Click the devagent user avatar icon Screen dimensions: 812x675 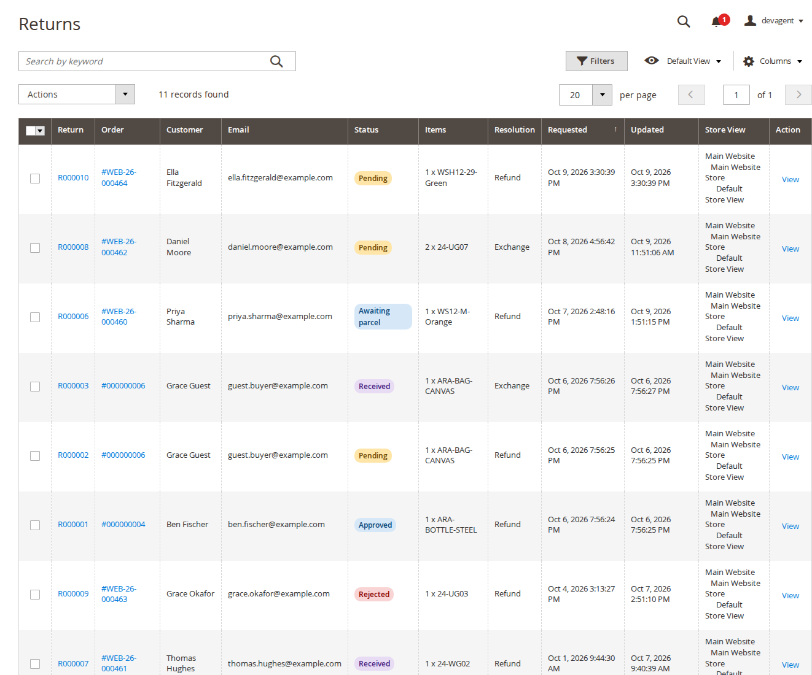[x=750, y=21]
